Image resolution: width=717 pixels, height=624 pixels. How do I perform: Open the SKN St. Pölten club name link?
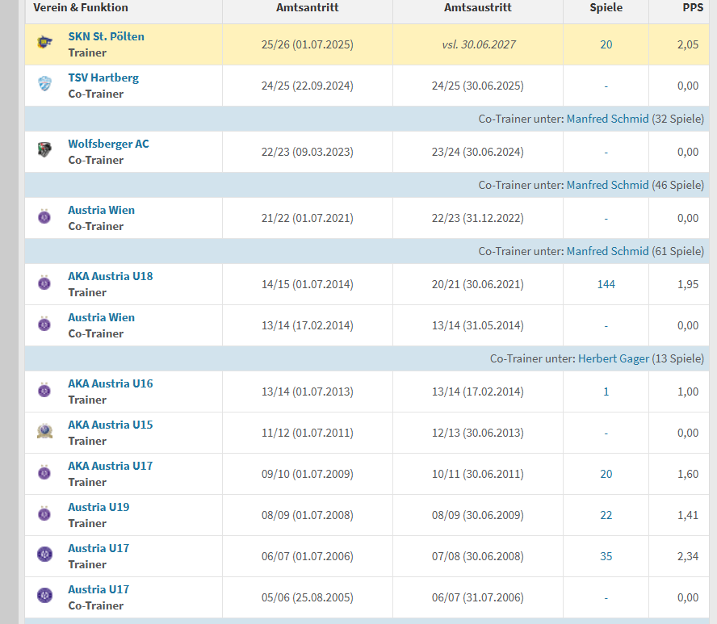(106, 36)
